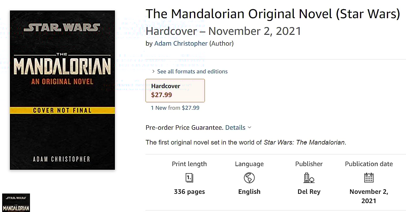
Task: Expand the chevron beside See all formats
Action: [x=154, y=71]
